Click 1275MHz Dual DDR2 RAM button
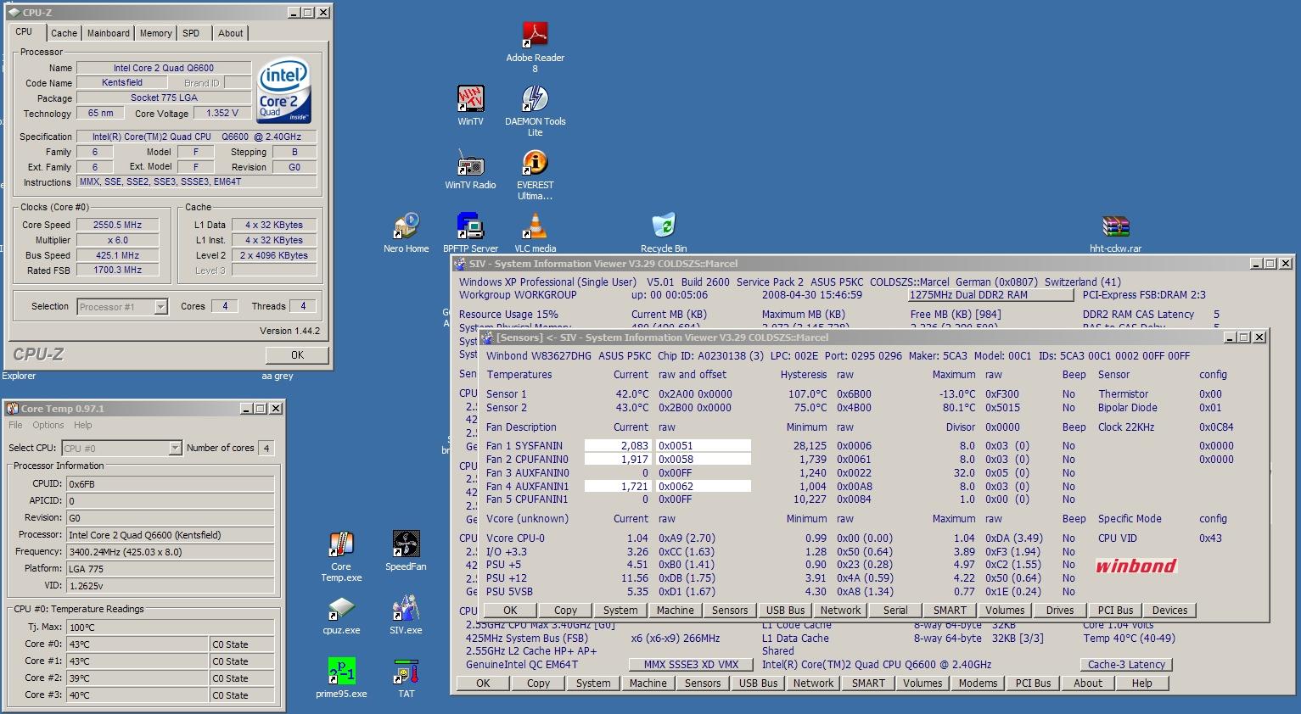Screen dimensions: 1301x714 pyautogui.click(x=990, y=295)
